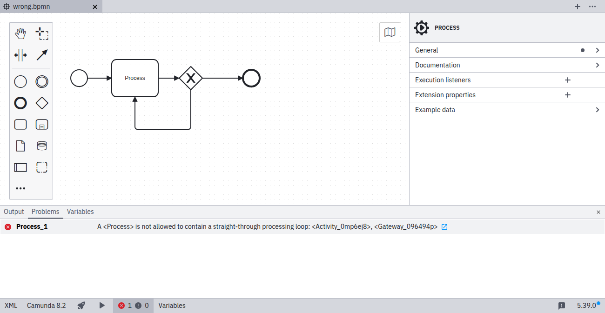This screenshot has height=313, width=605.
Task: Toggle problems panel via error counter
Action: pos(133,306)
